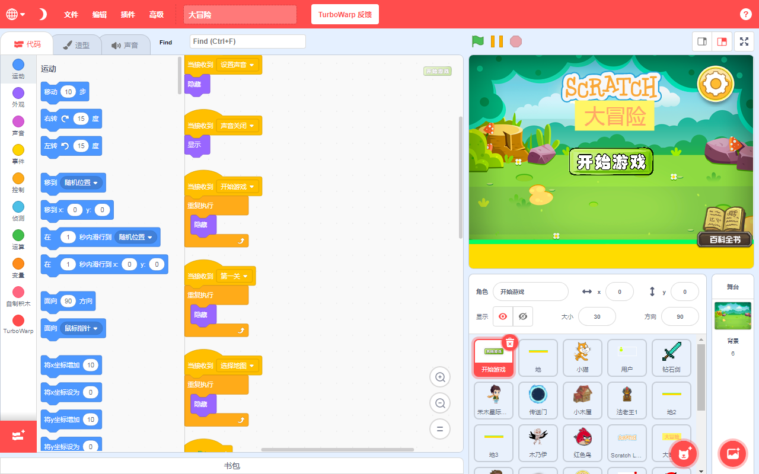Open 鼠标指针 dropdown in 面向 block
759x474 pixels.
(x=82, y=328)
